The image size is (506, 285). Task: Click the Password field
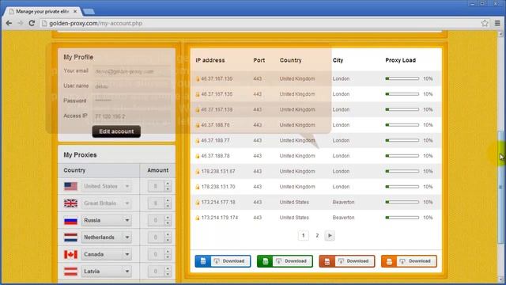(132, 101)
